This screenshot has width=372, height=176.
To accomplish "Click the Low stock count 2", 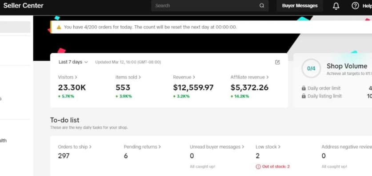I will (x=258, y=156).
